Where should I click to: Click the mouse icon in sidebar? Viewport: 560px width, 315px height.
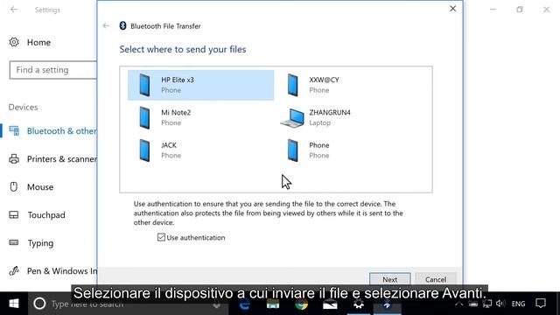coord(14,186)
